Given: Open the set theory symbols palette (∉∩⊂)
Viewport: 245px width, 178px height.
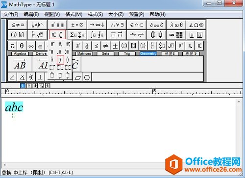Looking at the screenshot, I should click(x=137, y=25).
